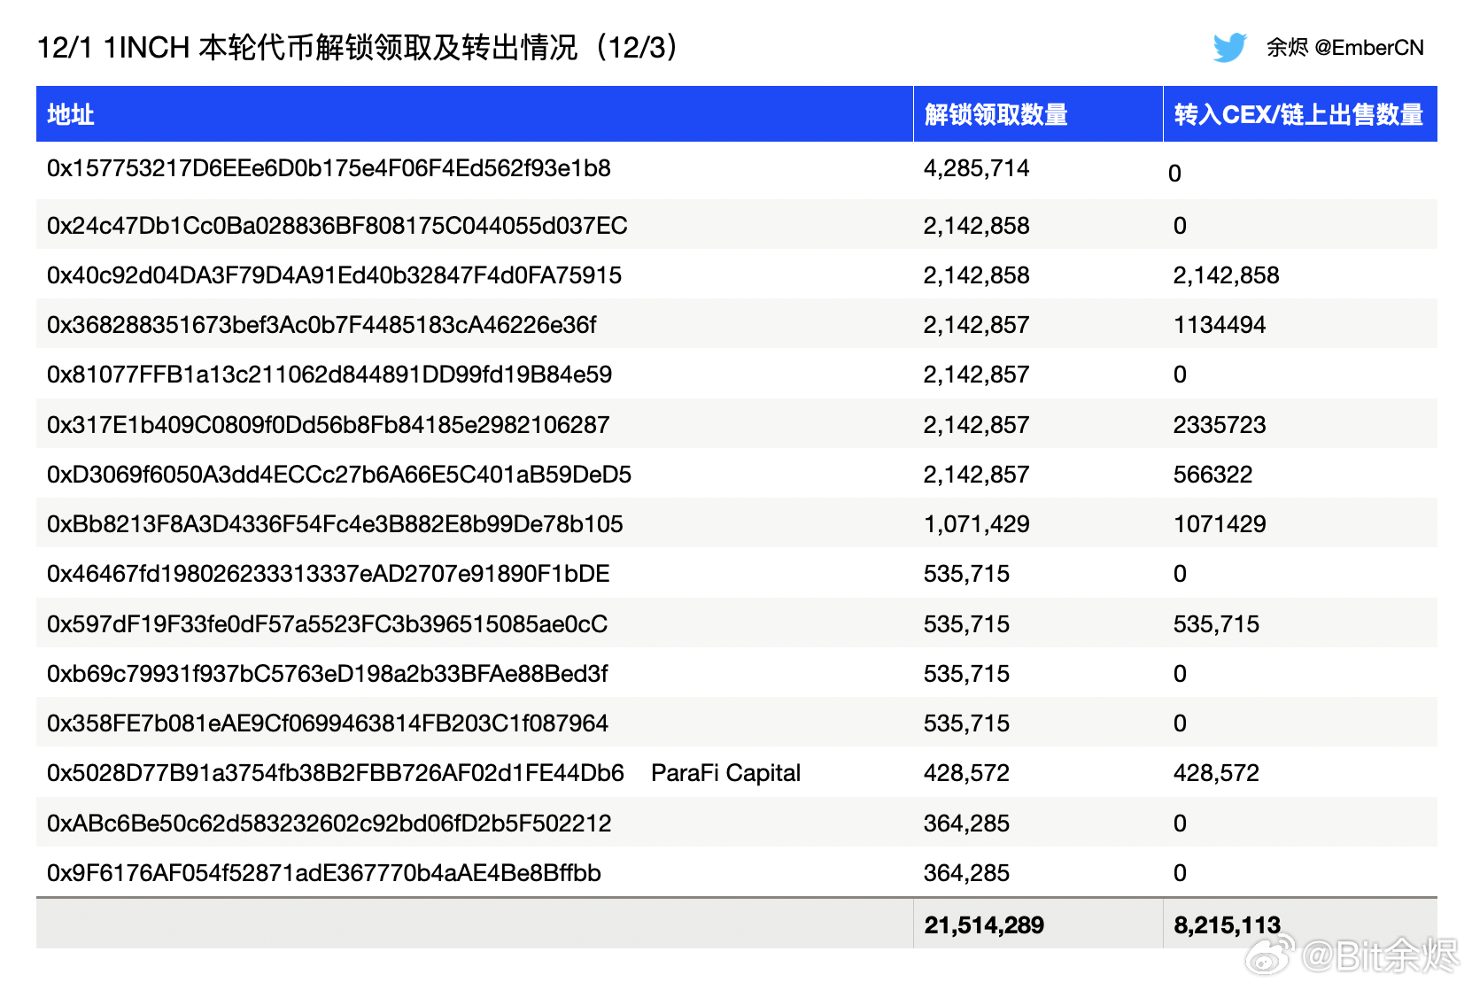Click unlock amount 2,142,857 in 0x81077 row
The width and height of the screenshot is (1472, 990).
[x=976, y=375]
